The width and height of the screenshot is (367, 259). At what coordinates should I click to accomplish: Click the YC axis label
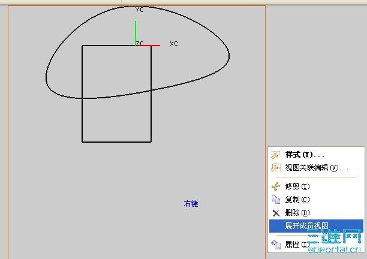point(140,10)
